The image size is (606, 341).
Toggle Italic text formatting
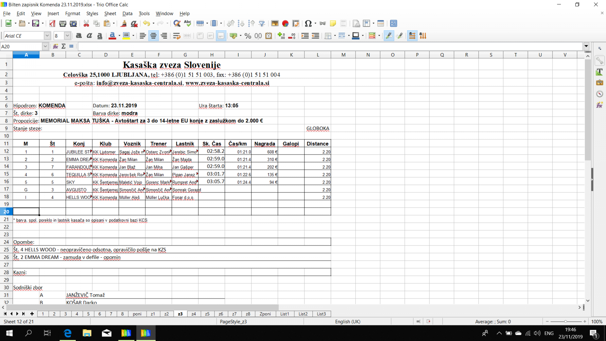(89, 36)
